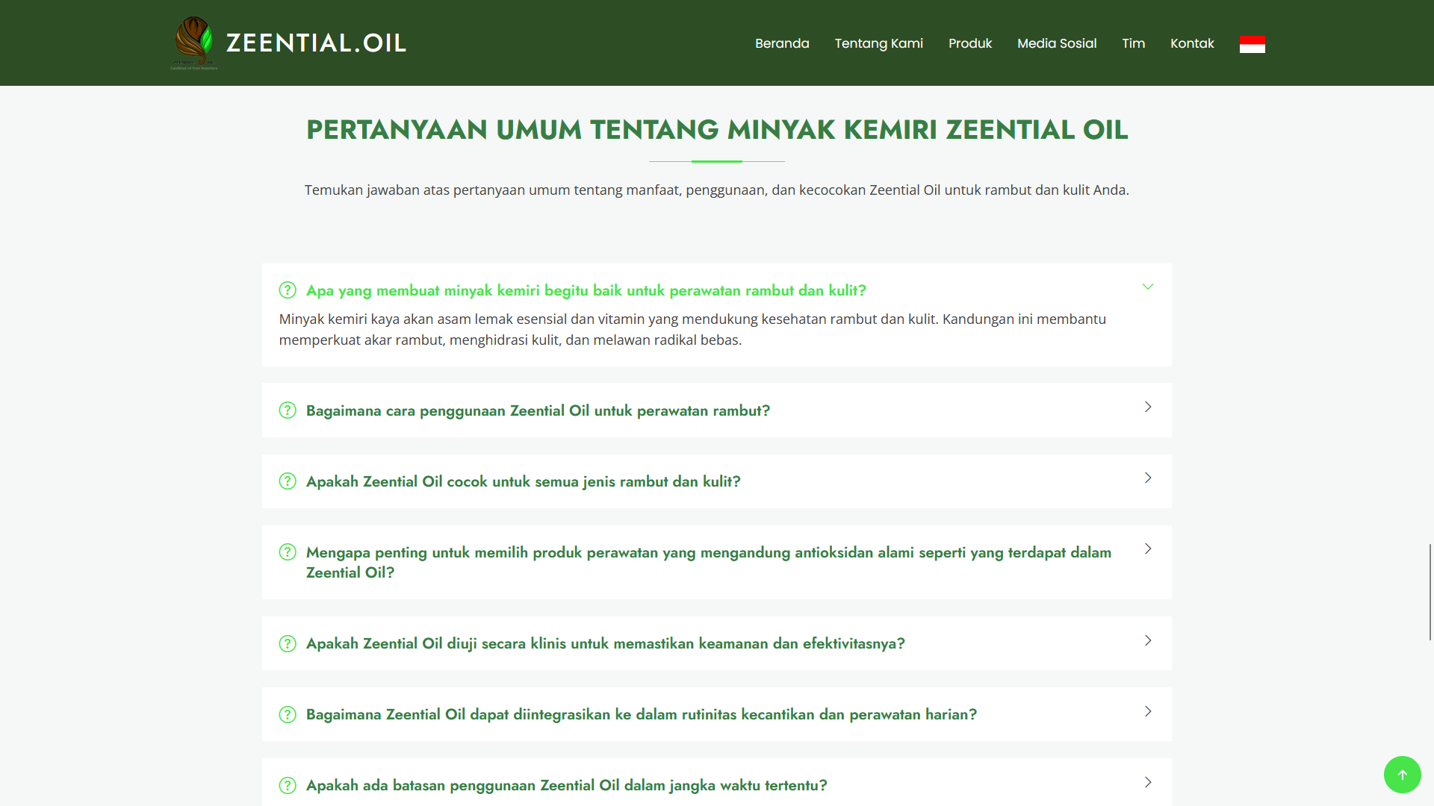Expand 'cocok untuk semua jenis rambut' chevron
The height and width of the screenshot is (806, 1434).
coord(1148,478)
